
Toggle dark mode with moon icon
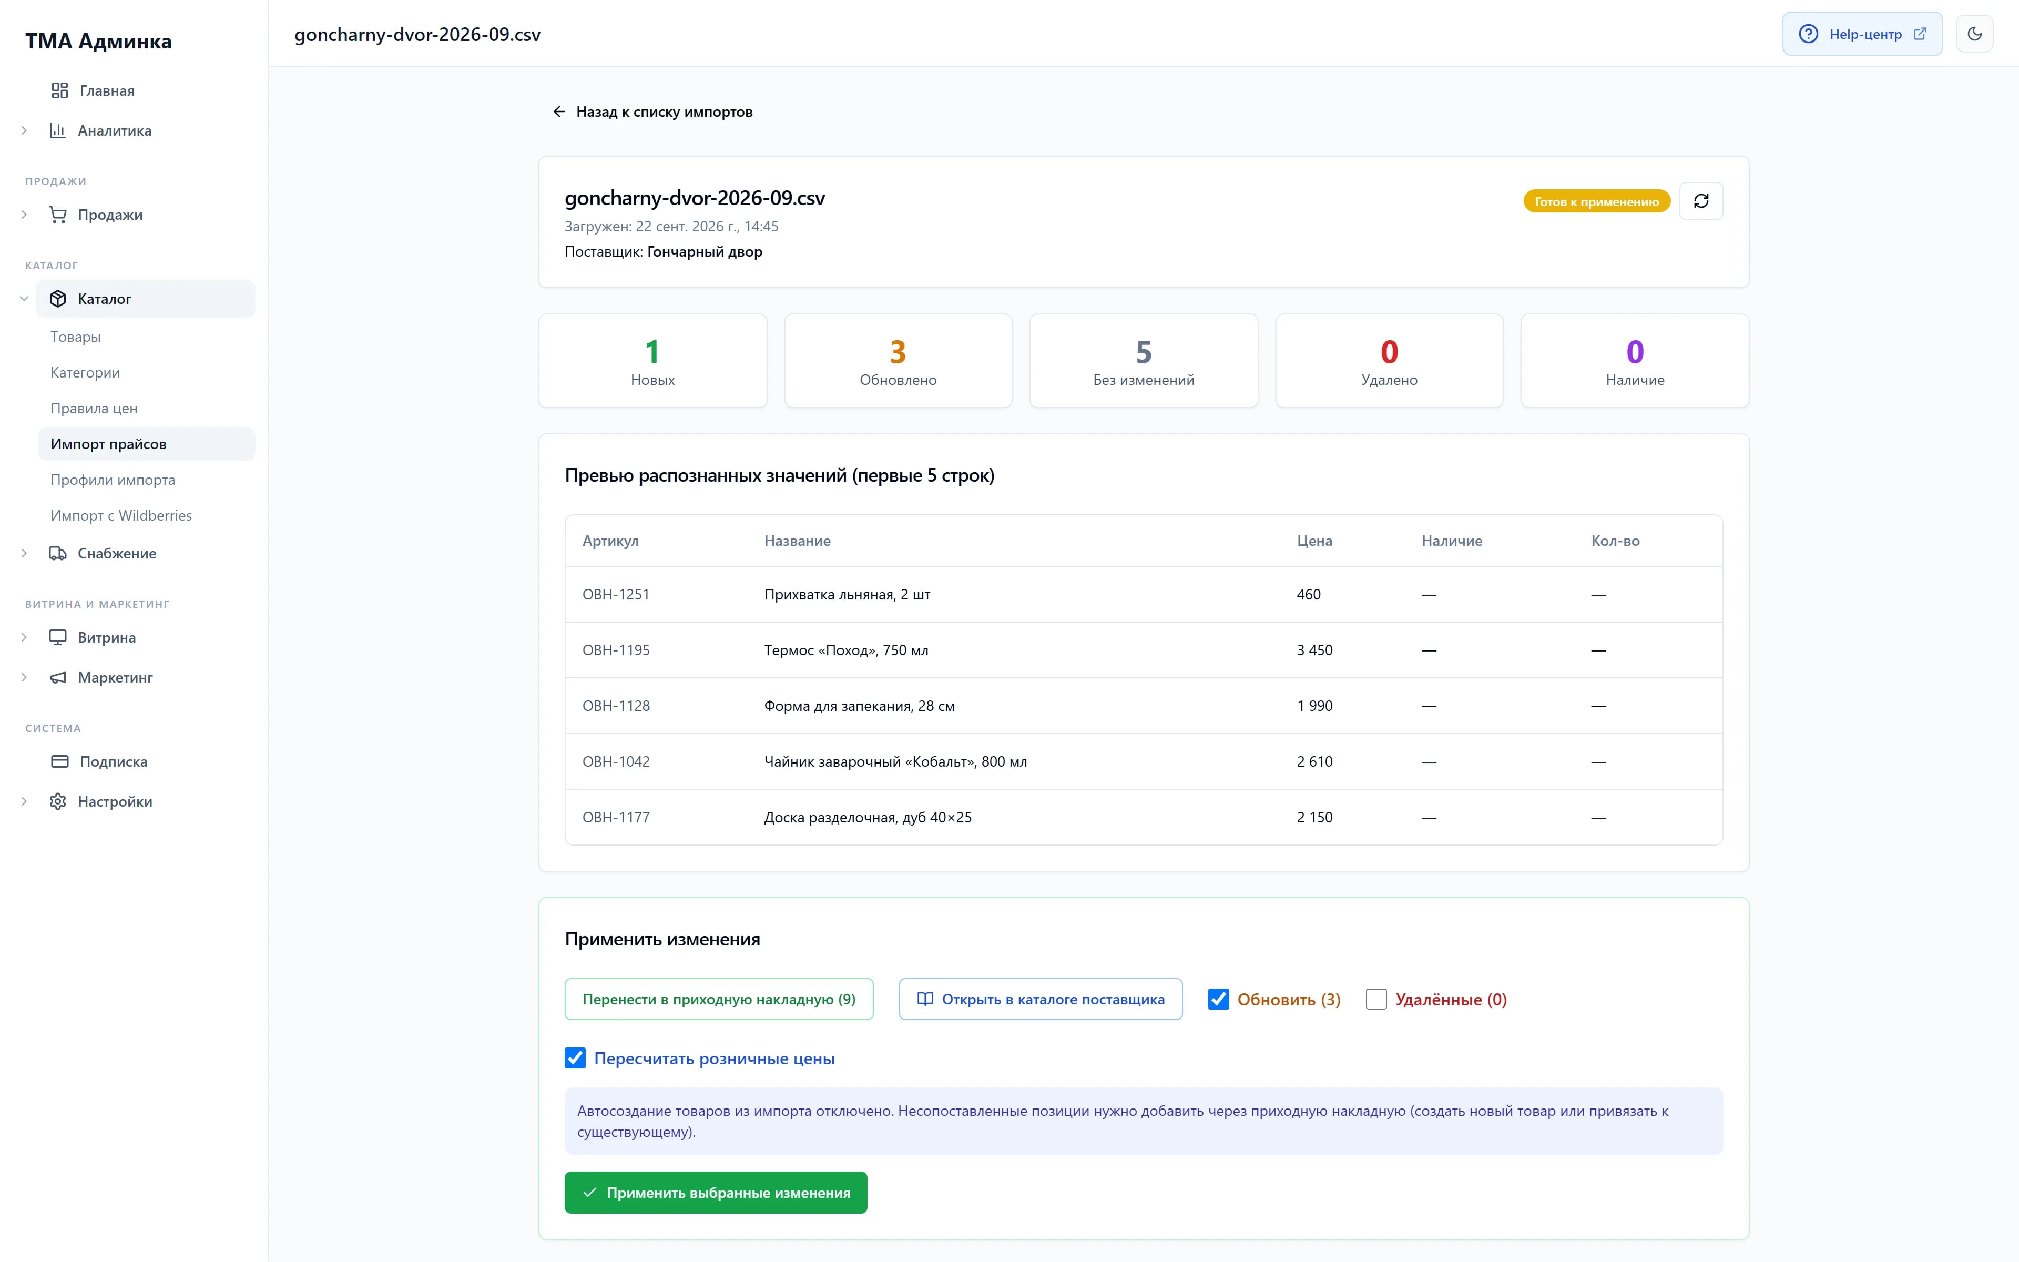1974,34
